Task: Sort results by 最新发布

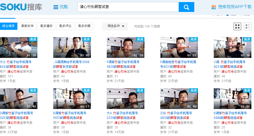Action: pos(28,26)
